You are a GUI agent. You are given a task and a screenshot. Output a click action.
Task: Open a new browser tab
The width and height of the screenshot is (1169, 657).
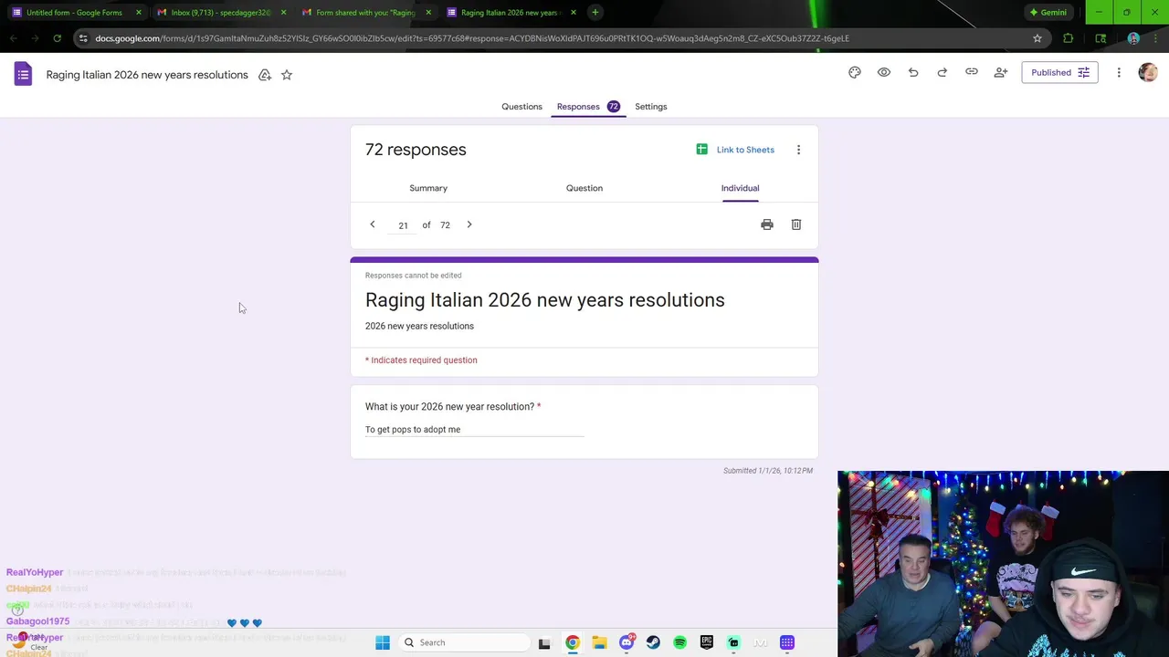click(x=595, y=13)
